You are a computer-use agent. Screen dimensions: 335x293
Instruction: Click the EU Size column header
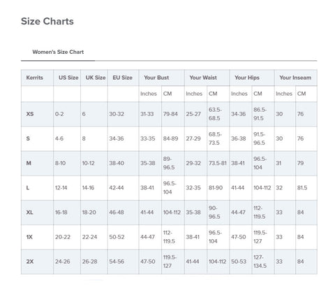point(124,78)
